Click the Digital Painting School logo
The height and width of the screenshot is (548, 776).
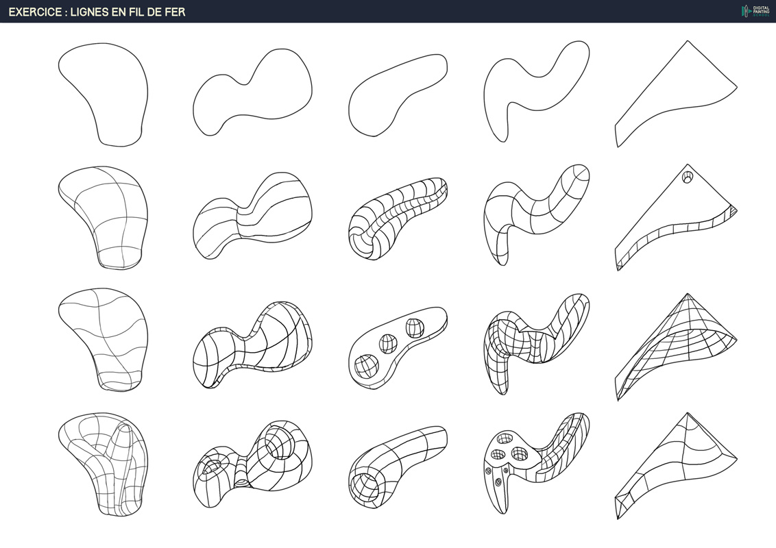[x=755, y=11]
